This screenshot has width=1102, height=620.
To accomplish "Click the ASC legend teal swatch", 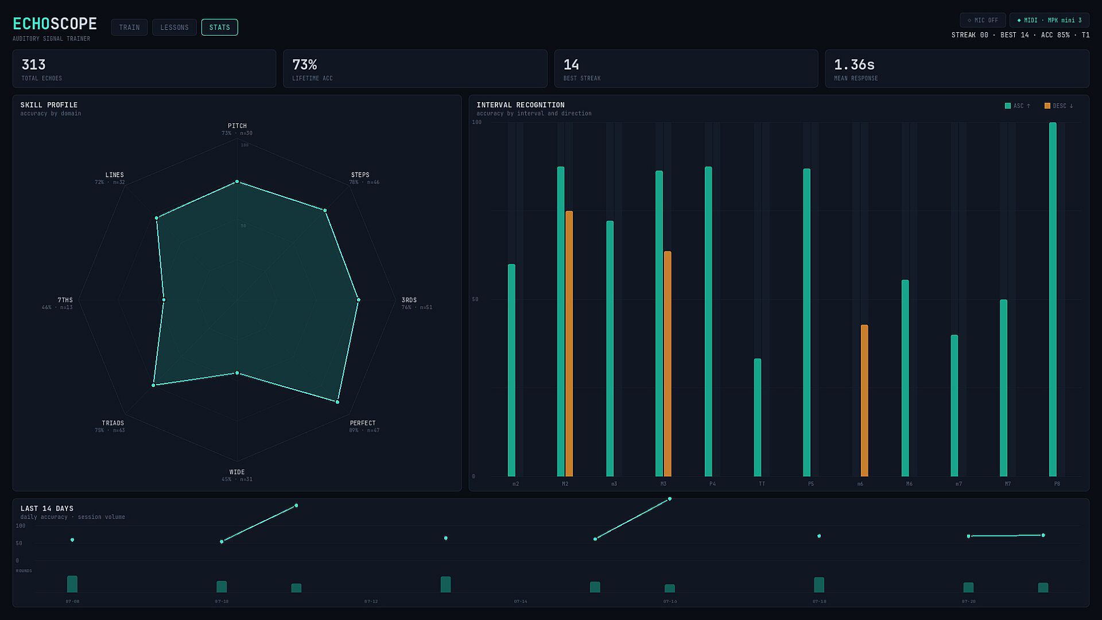I will point(1008,106).
